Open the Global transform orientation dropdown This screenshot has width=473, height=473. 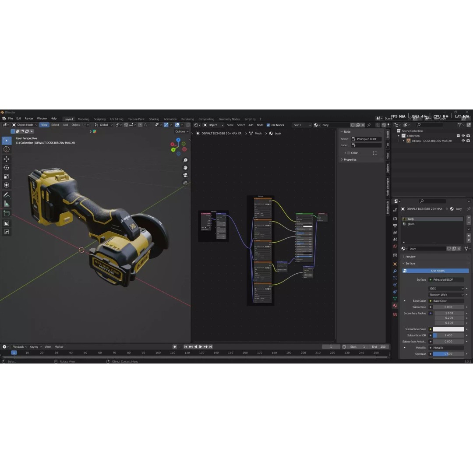click(103, 125)
